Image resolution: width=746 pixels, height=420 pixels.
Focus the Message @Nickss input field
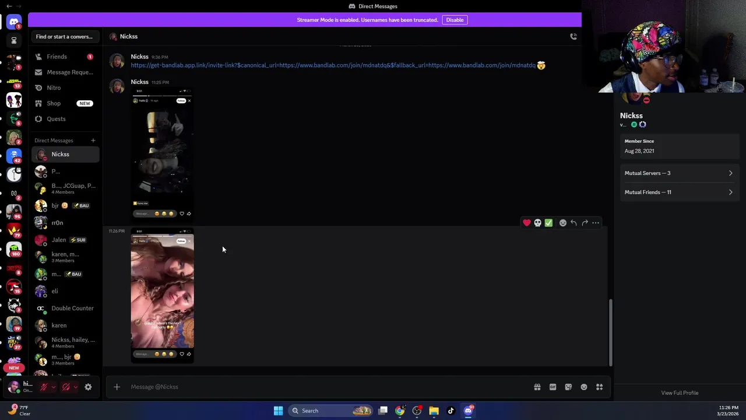pos(329,387)
